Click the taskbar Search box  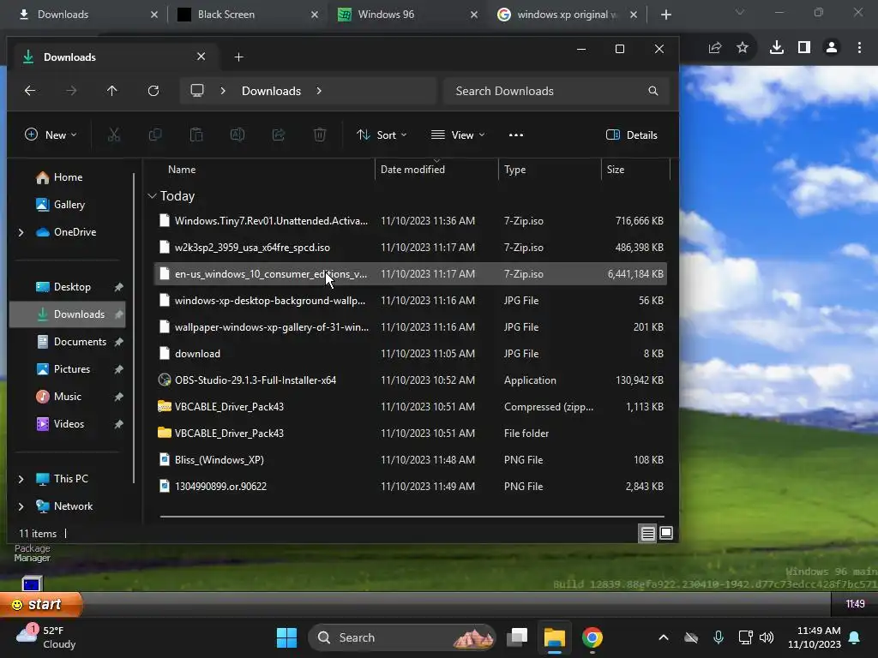click(402, 637)
